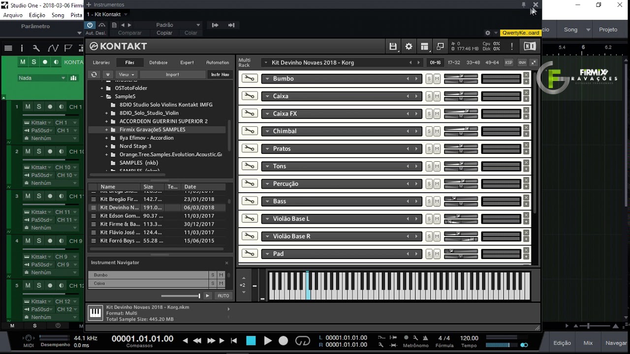Remove the Bumbo instrument with X

526,75
